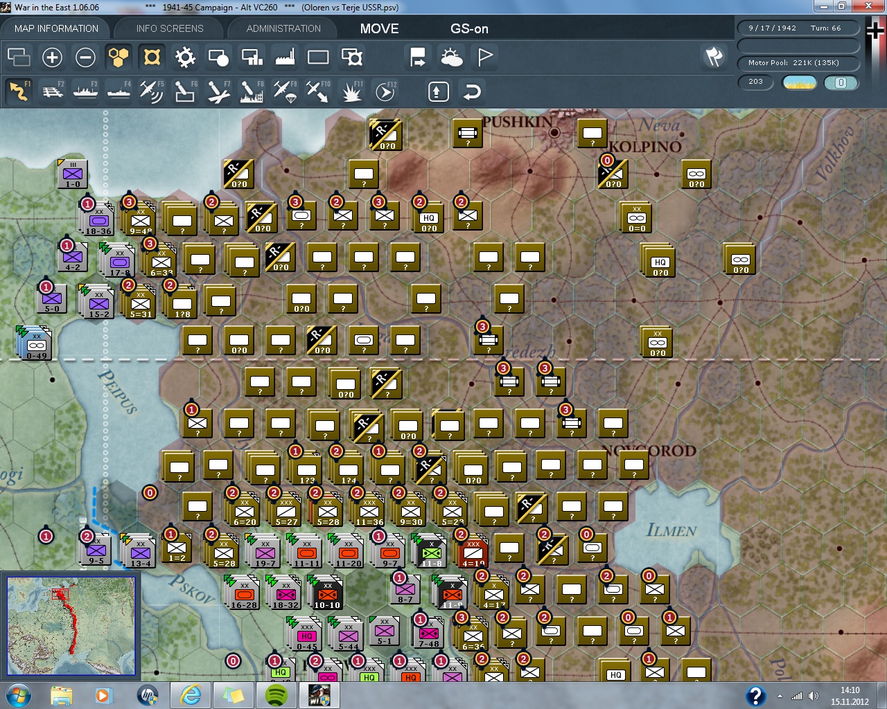Click the factory icon in the toolbar
This screenshot has height=709, width=887.
[285, 57]
